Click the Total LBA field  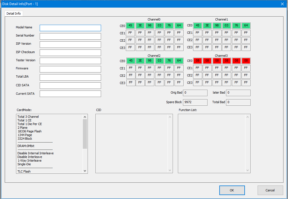70,77
